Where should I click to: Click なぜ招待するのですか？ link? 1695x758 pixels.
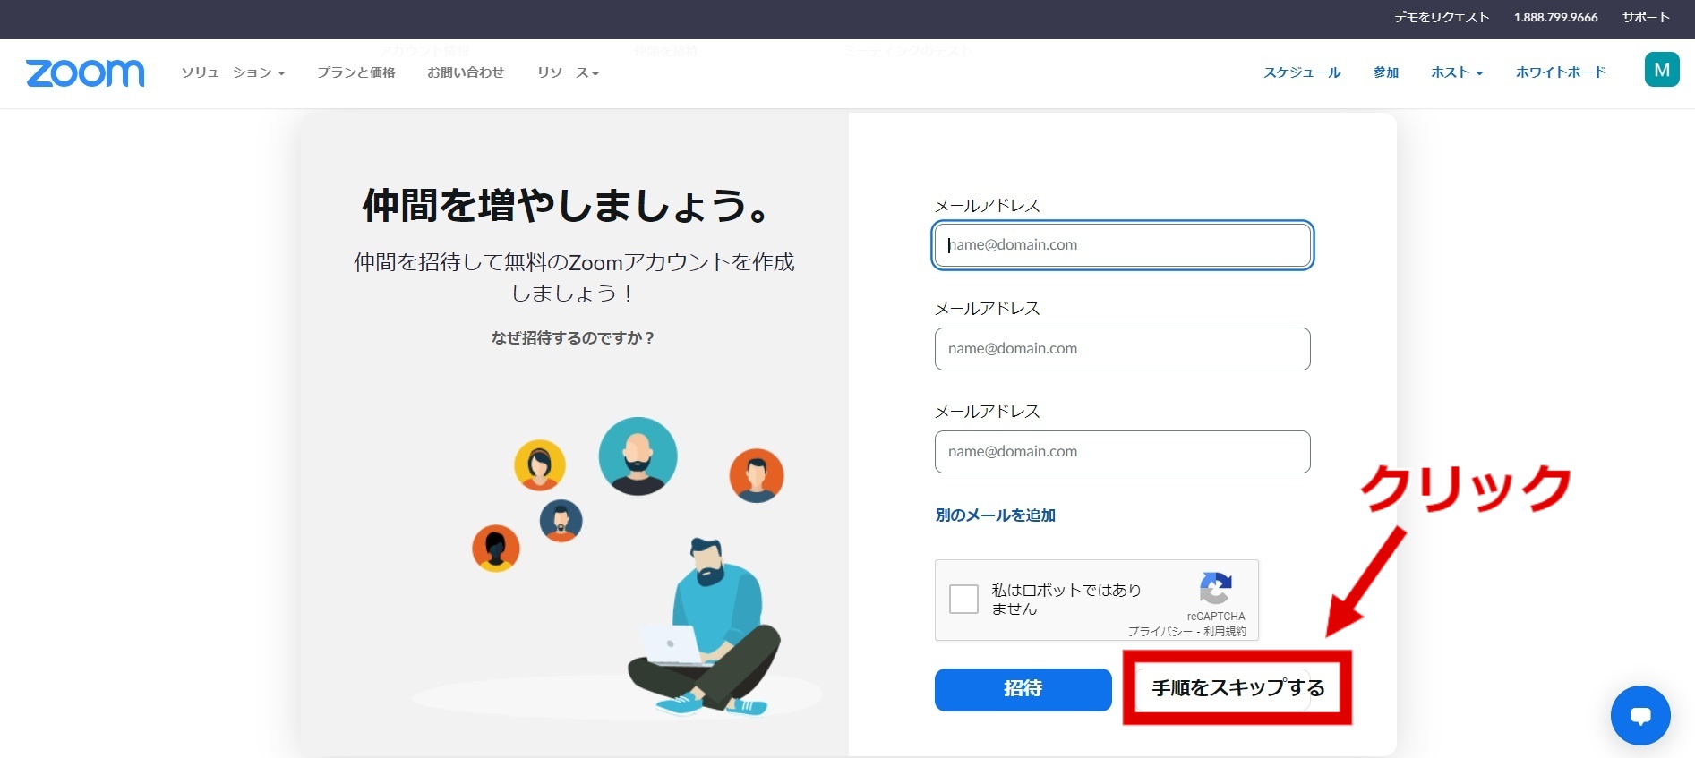click(x=573, y=338)
